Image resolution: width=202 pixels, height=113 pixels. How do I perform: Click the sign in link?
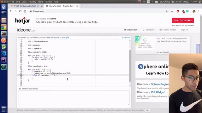(184, 30)
